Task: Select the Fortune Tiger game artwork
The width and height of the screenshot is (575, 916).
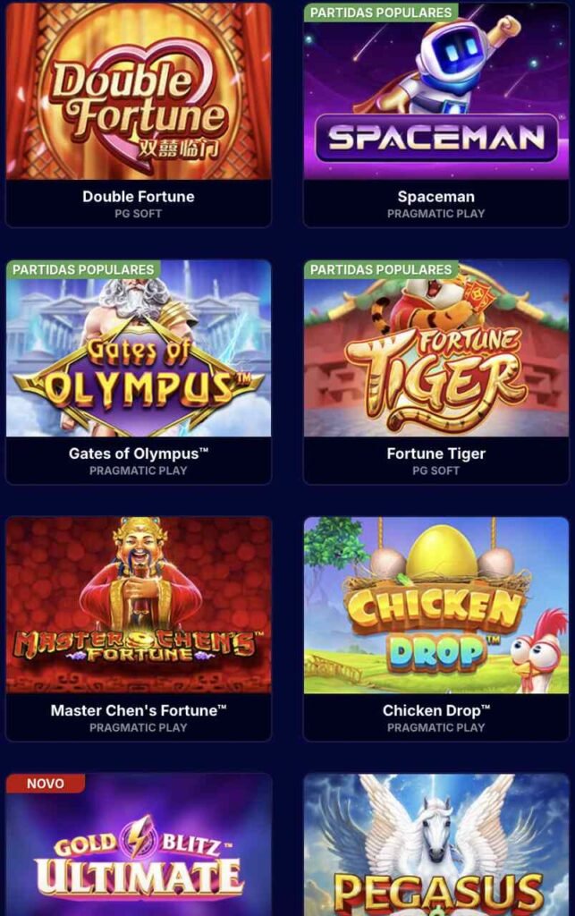Action: (x=436, y=348)
